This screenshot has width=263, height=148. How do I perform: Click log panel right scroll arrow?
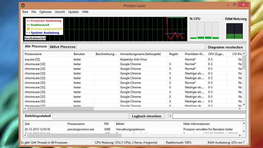pos(240,135)
